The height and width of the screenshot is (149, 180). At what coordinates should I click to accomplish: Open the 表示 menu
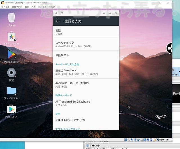[27, 7]
